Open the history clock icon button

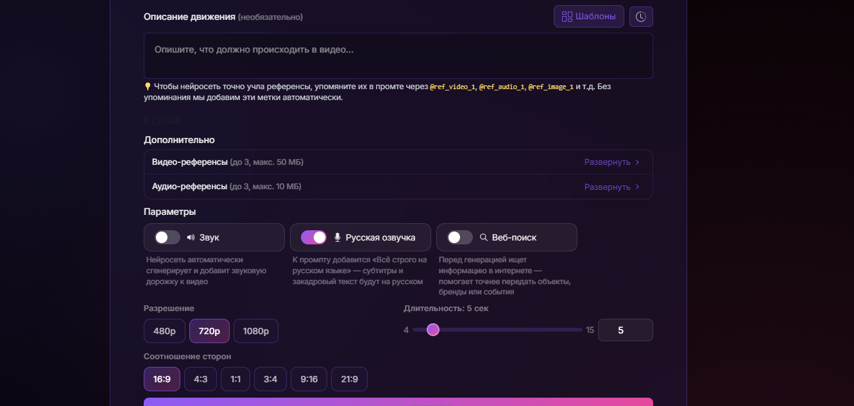click(641, 17)
